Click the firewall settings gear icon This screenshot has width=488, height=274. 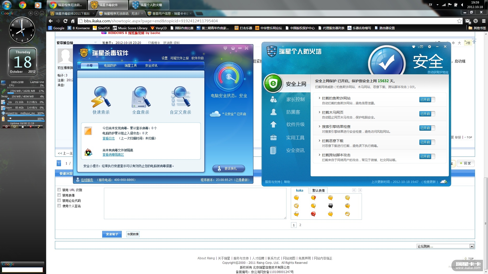click(x=429, y=47)
